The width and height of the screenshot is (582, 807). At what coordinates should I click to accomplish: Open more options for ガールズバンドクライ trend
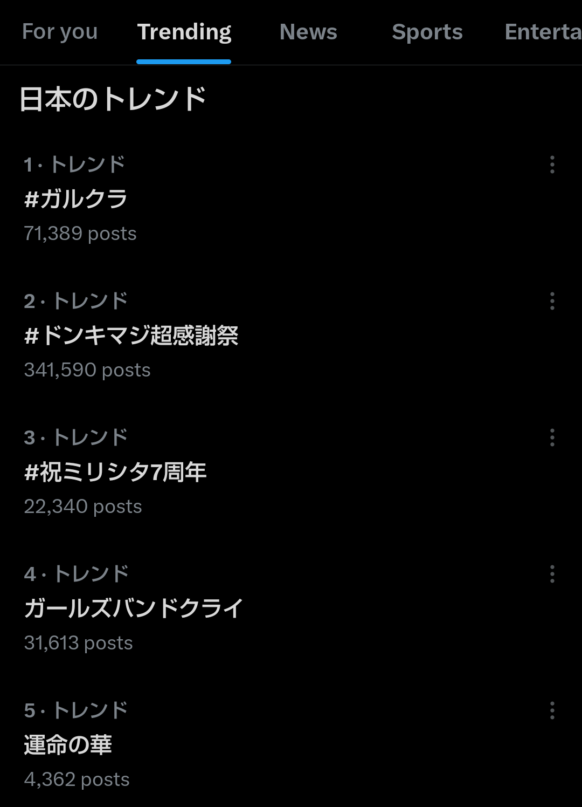[x=552, y=574]
